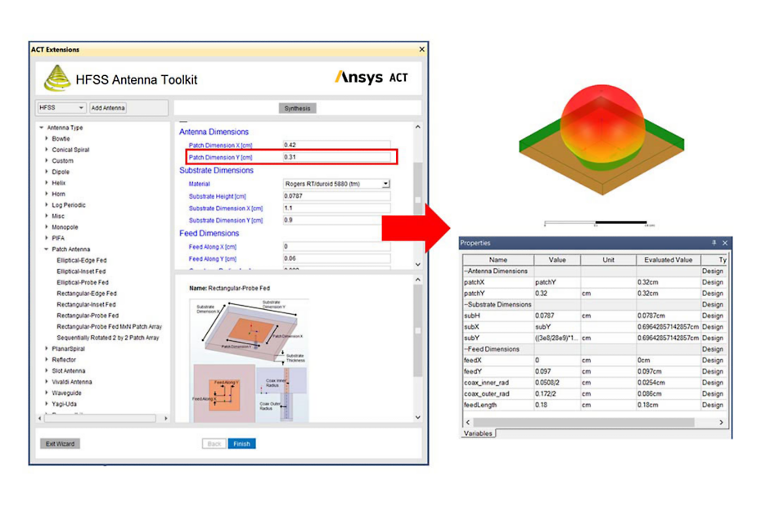The image size is (761, 507).
Task: Select Rectangular-Edge Fed patch
Action: click(x=87, y=294)
